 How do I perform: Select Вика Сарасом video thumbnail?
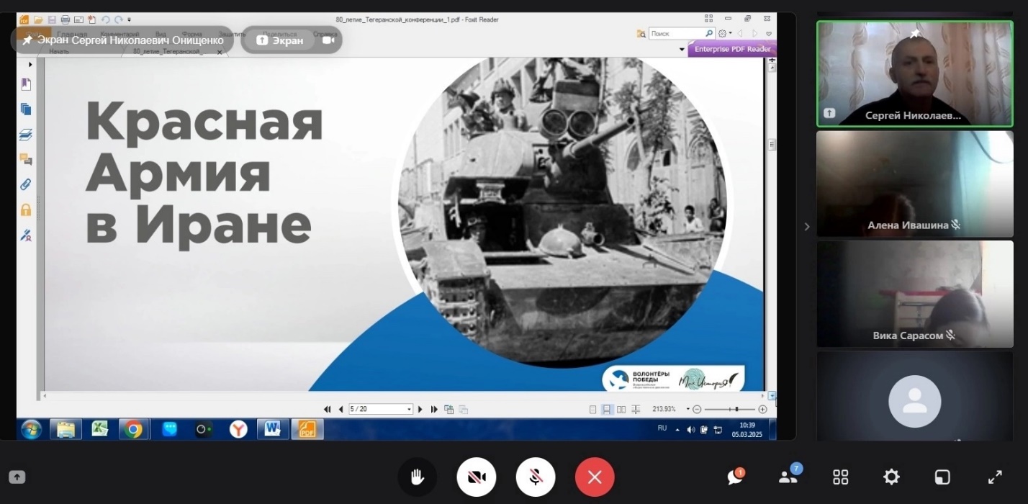pyautogui.click(x=914, y=294)
